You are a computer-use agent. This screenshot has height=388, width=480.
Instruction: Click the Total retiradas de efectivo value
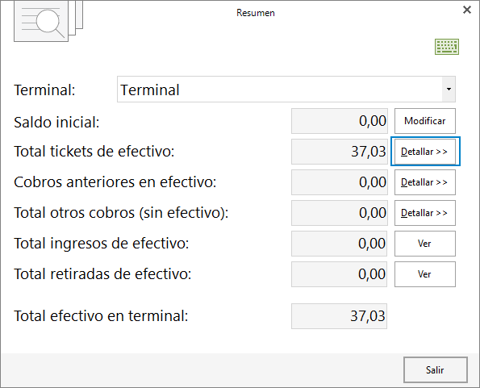click(339, 274)
